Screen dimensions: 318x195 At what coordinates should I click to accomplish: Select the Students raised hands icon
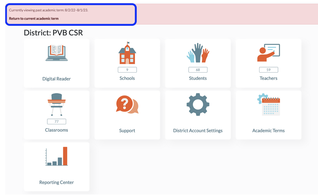click(198, 53)
